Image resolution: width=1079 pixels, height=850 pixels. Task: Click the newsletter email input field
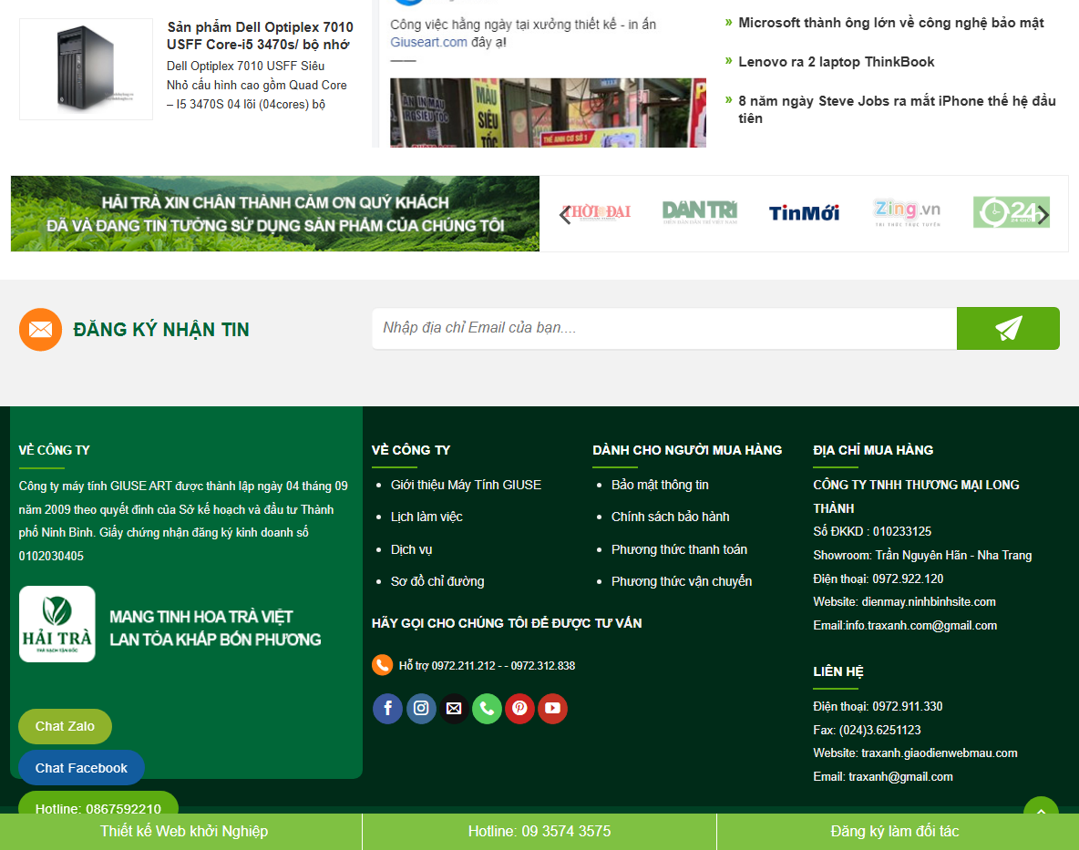coord(663,328)
